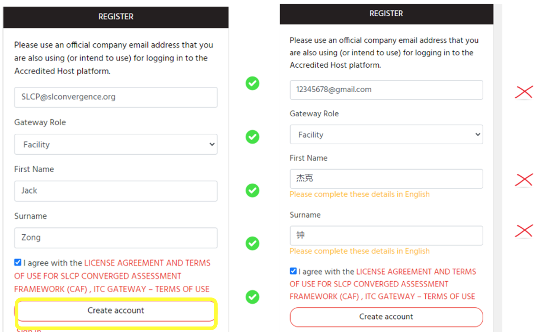Click green checkmark beside left agreement terms
This screenshot has width=549, height=332.
pyautogui.click(x=252, y=297)
